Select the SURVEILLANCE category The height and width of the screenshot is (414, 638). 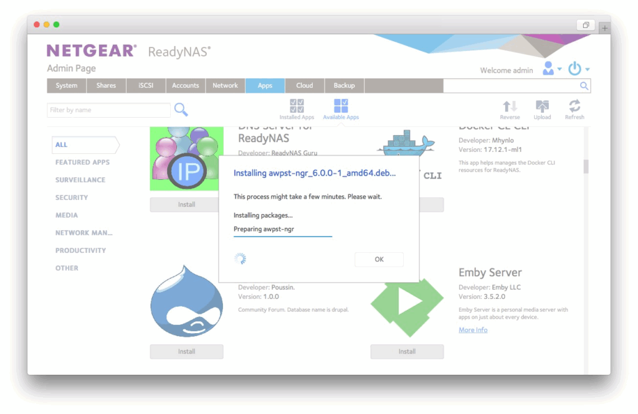point(80,180)
